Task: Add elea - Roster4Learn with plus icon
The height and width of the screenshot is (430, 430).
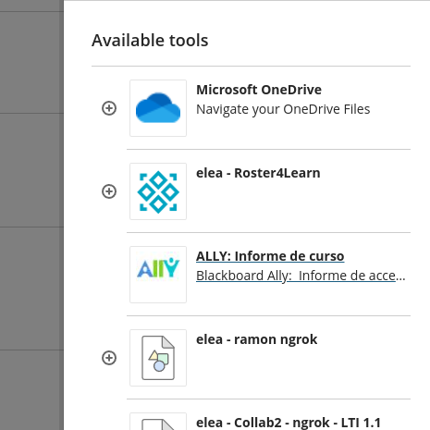Action: click(109, 191)
